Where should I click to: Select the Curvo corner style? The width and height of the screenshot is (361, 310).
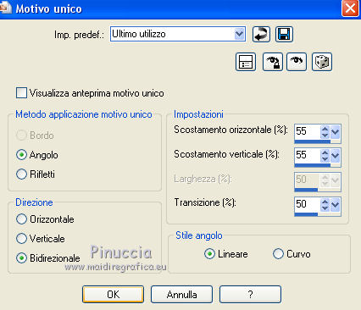click(278, 253)
